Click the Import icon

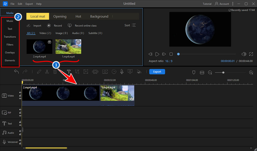[28, 26]
